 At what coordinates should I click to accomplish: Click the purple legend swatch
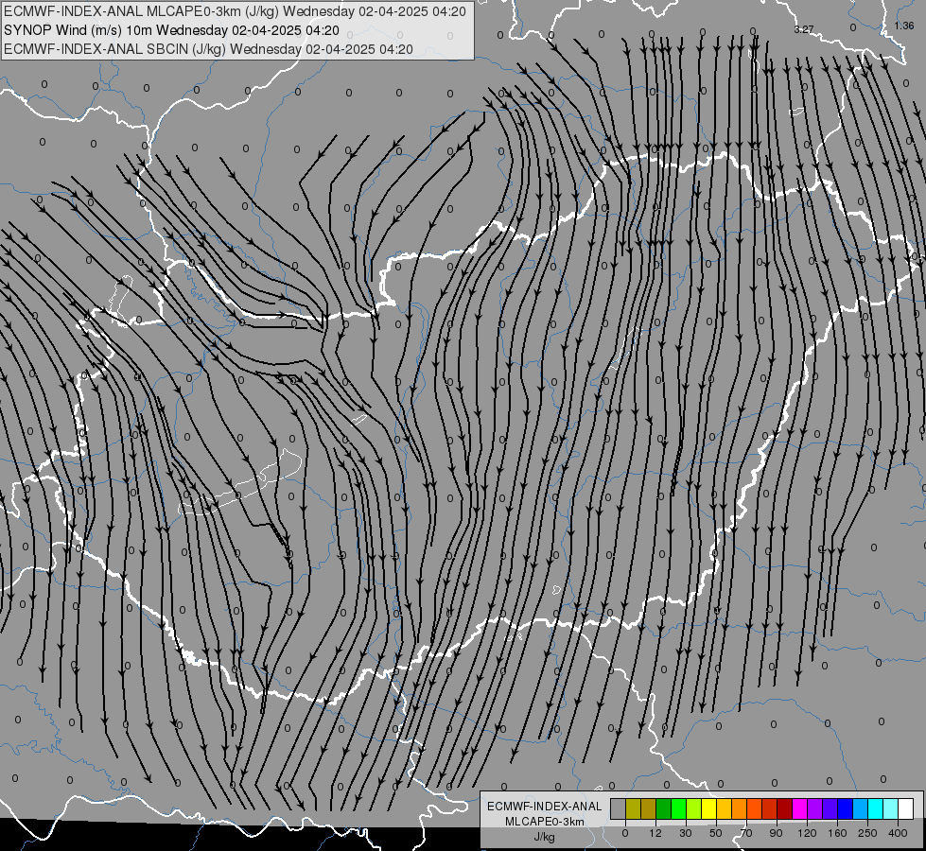point(815,808)
